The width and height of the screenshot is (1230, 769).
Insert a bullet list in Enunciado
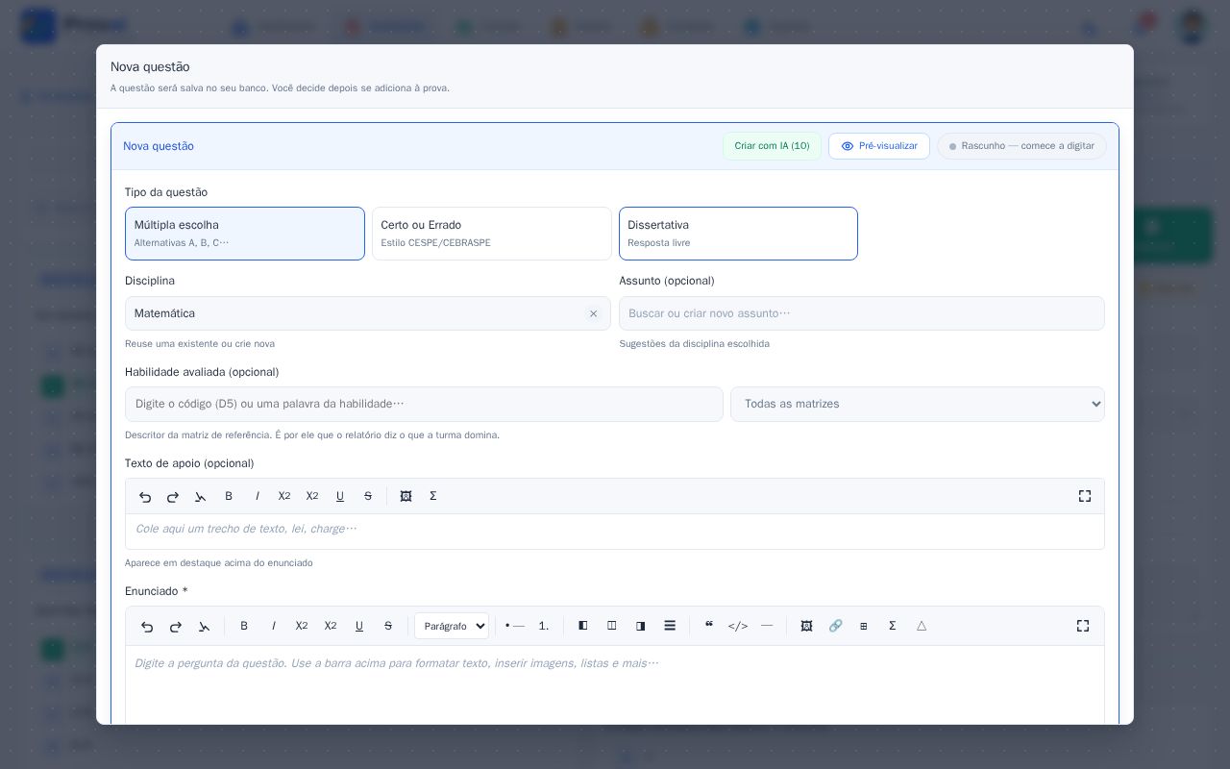[515, 626]
